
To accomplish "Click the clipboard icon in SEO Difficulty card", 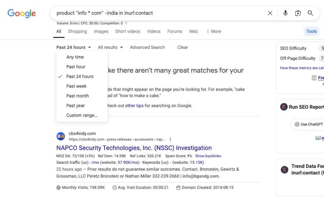I will click(x=314, y=78).
